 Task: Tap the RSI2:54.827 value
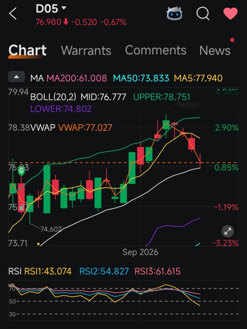[x=104, y=271]
